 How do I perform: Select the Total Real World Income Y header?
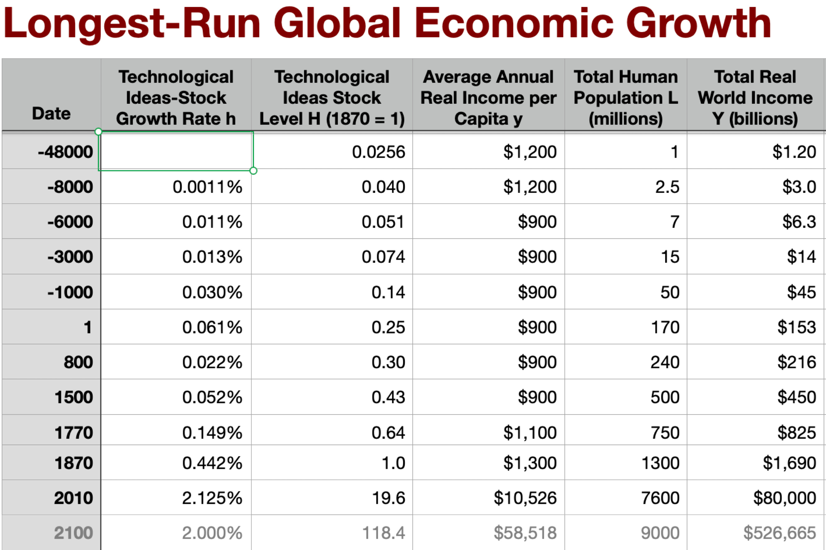coord(755,97)
